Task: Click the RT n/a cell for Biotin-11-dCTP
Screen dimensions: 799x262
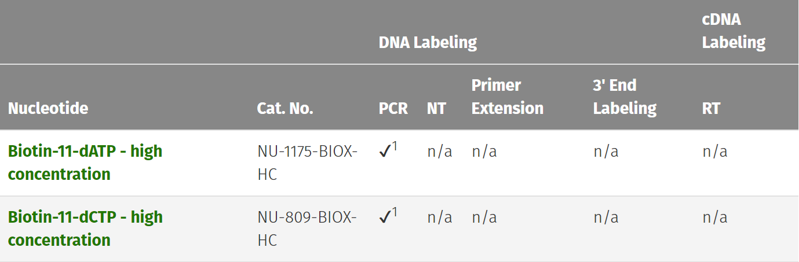Action: tap(715, 217)
